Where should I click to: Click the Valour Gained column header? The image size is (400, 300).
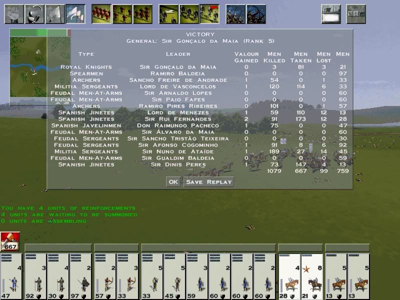pos(246,57)
